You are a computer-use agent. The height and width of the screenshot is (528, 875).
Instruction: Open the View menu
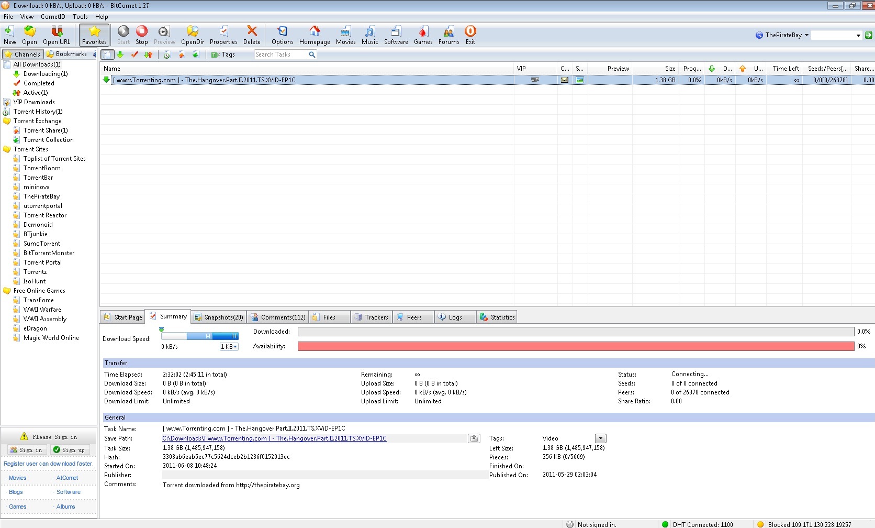coord(27,17)
